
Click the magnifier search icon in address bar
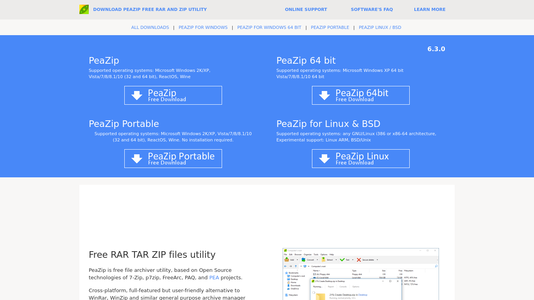coord(436,266)
